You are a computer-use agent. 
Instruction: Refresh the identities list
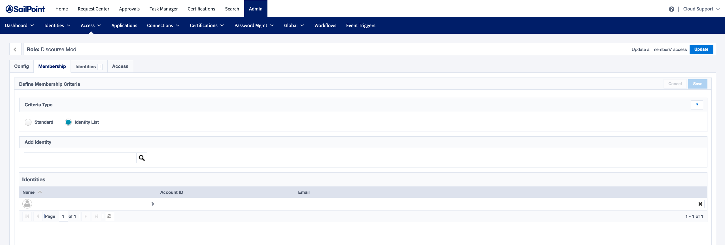(109, 216)
